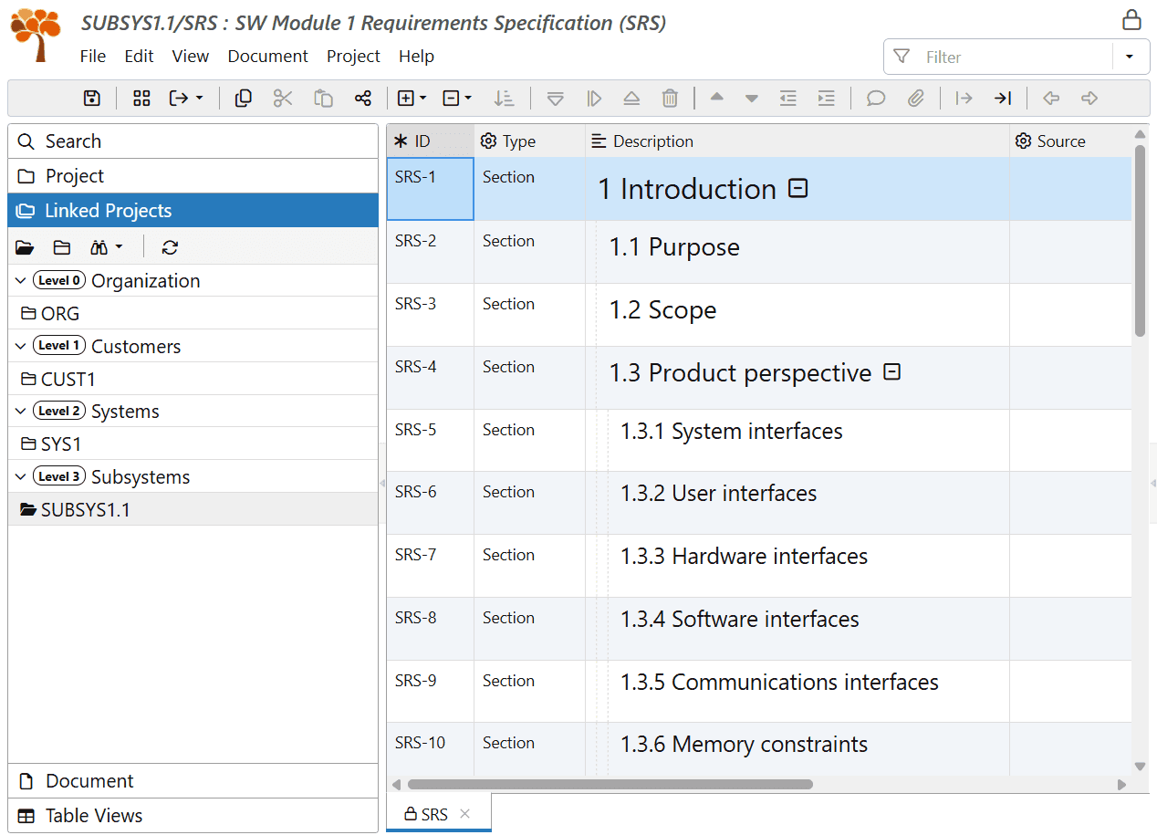
Task: Collapse the Level 1 Customers group
Action: (21, 346)
